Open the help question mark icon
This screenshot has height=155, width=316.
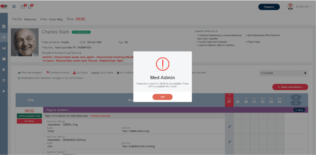pos(4,80)
